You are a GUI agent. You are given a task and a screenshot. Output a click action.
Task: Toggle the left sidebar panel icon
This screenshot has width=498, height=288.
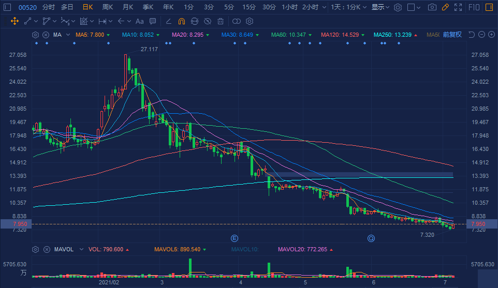pyautogui.click(x=7, y=7)
